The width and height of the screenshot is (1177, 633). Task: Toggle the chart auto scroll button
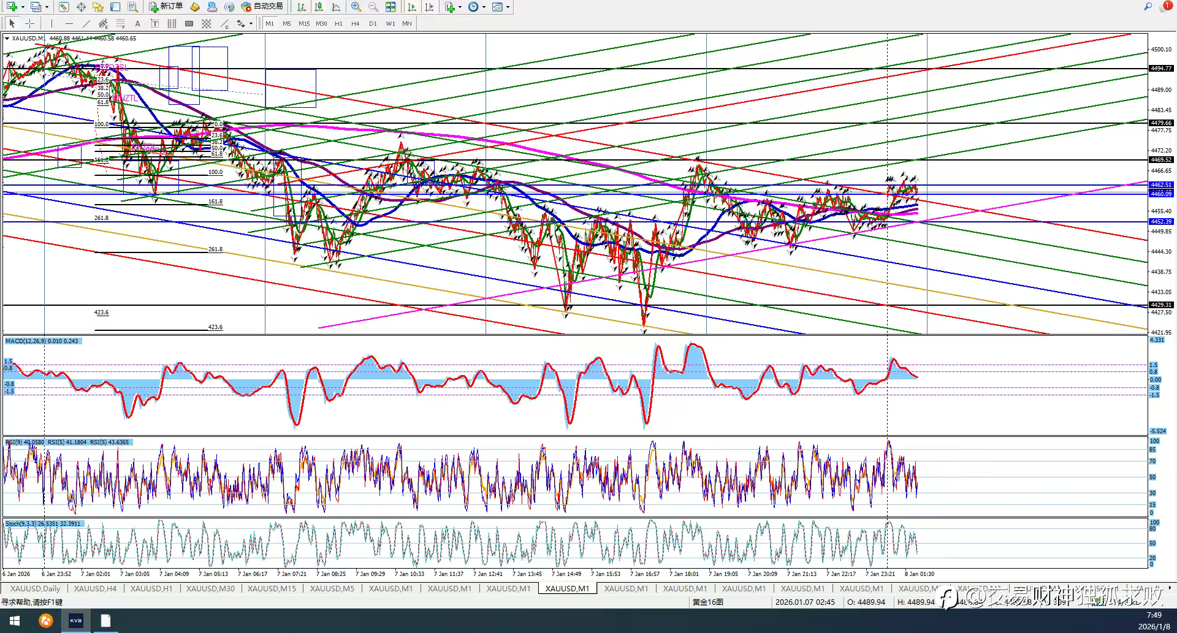pos(412,7)
